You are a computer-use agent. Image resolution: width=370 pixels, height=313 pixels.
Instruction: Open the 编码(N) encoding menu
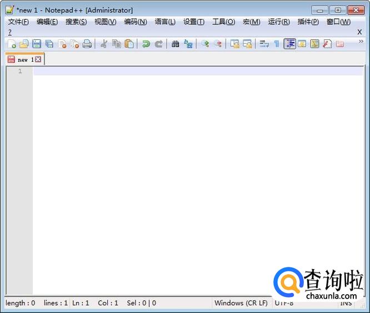tap(135, 22)
